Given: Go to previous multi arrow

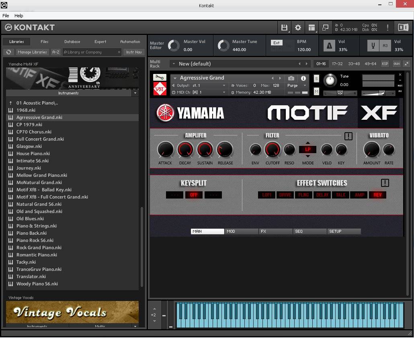Looking at the screenshot, I should (299, 64).
